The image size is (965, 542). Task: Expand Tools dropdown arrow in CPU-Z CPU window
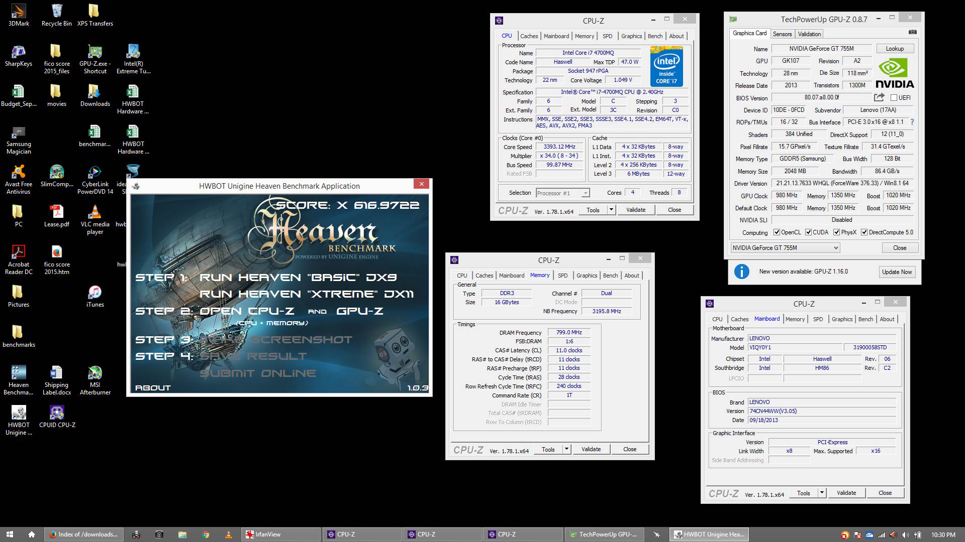coord(611,210)
